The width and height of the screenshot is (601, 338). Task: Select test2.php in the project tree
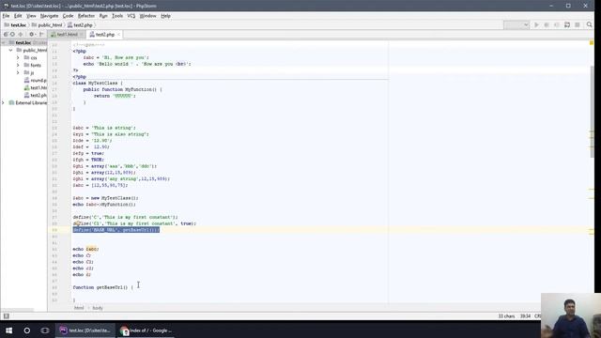[35, 95]
